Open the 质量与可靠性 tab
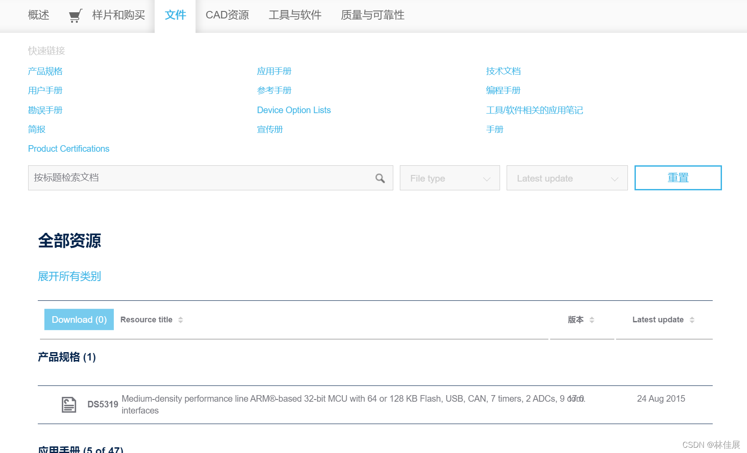This screenshot has width=747, height=453. 373,15
